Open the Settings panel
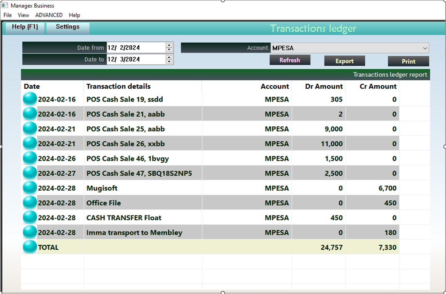 68,27
